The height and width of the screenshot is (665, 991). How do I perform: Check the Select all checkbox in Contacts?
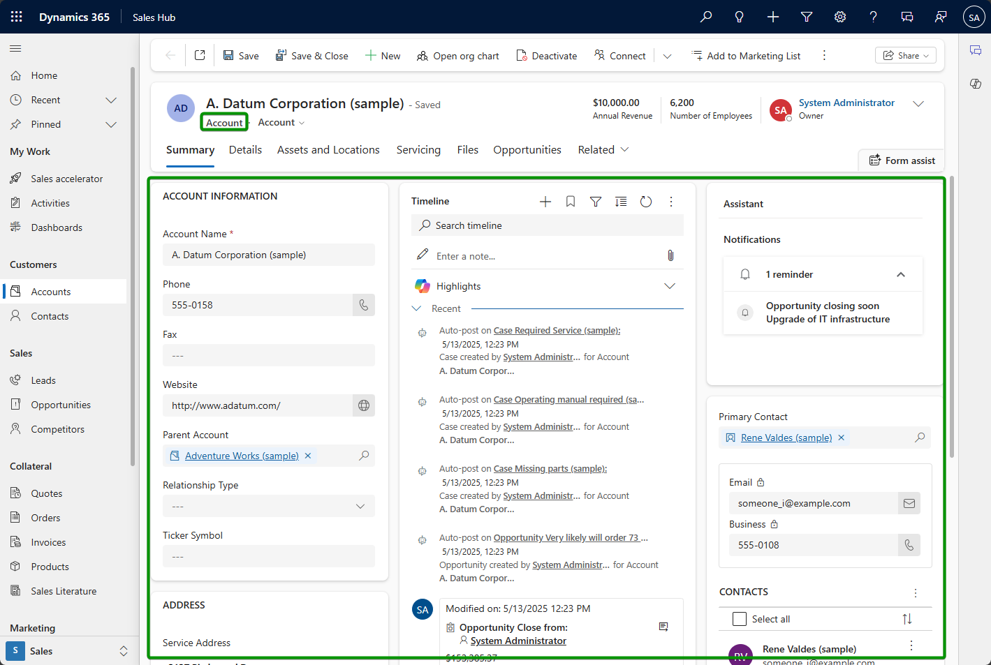click(x=740, y=619)
